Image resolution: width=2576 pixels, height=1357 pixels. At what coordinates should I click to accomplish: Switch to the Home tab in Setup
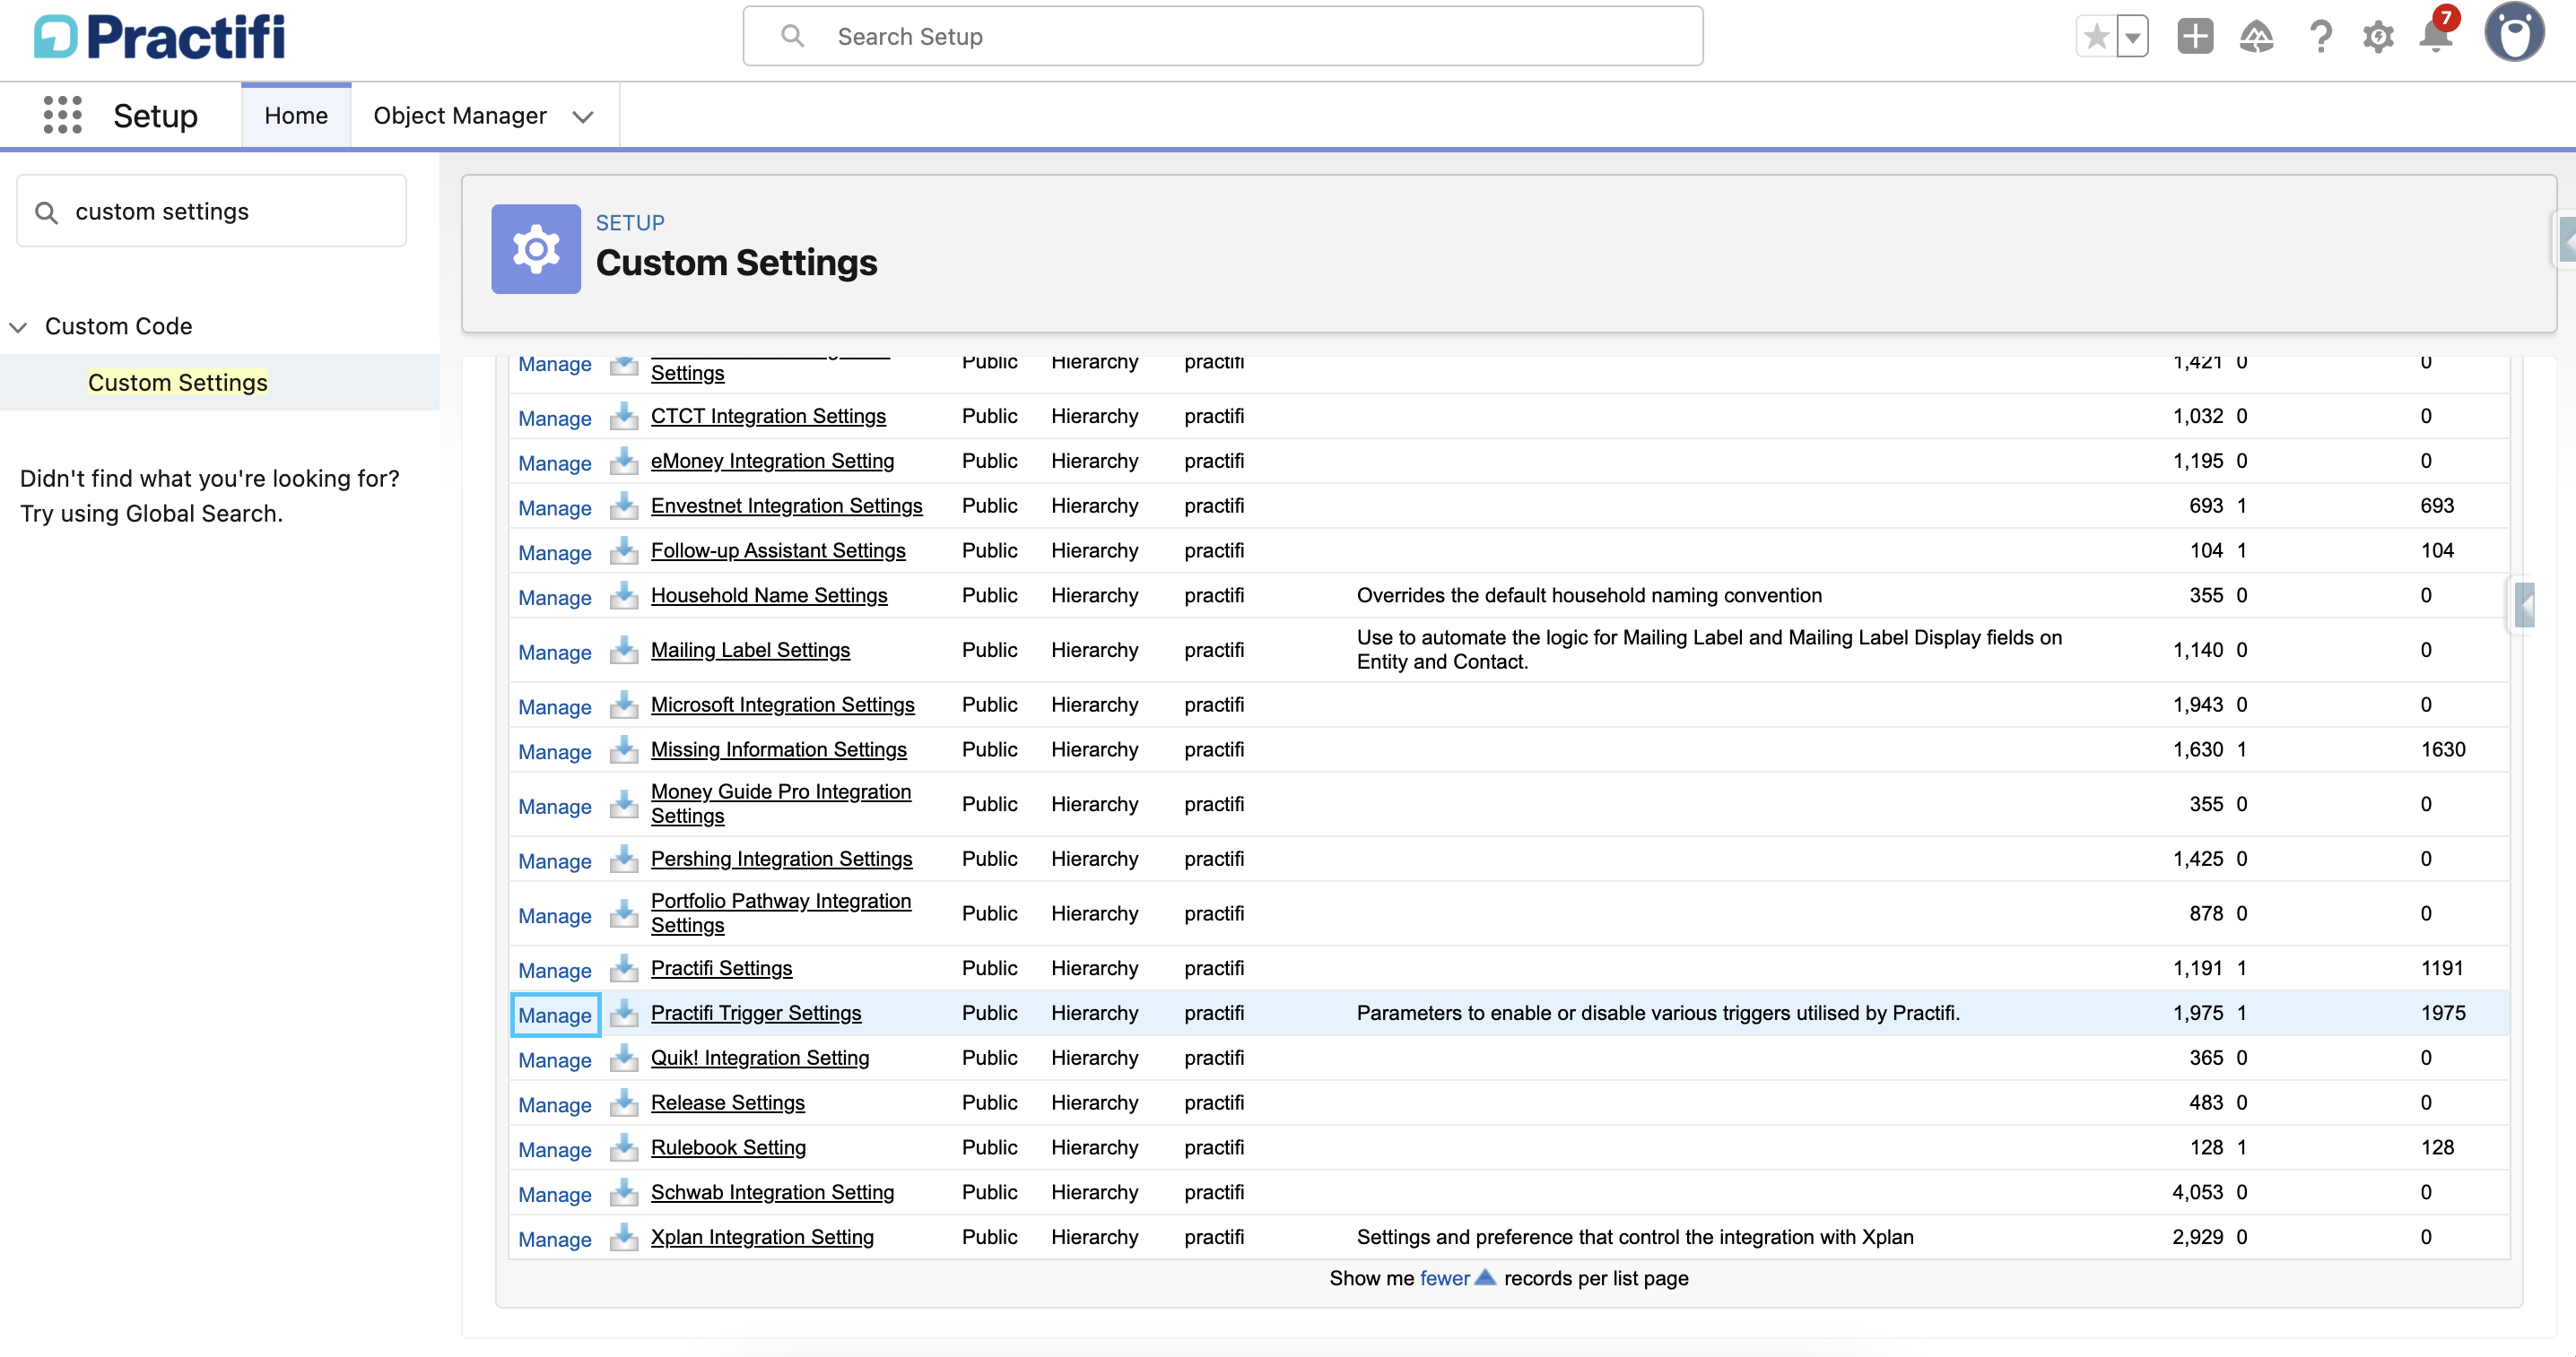[296, 115]
